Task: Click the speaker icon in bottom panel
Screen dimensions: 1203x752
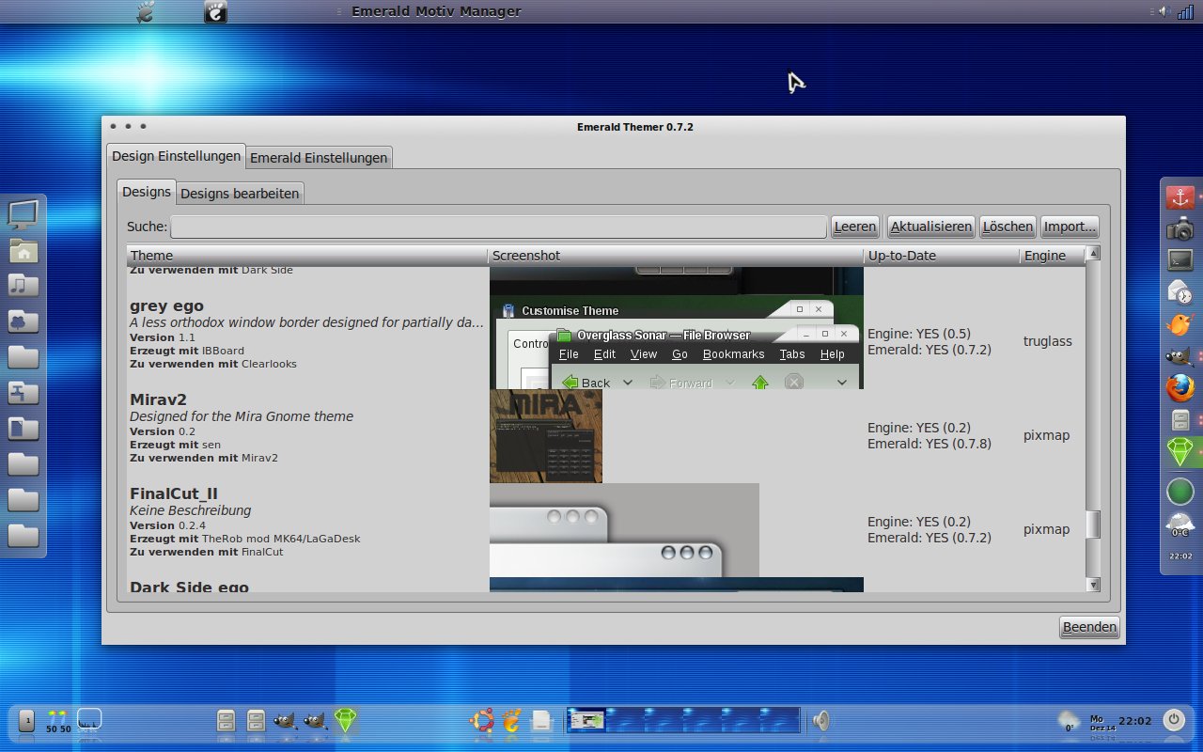Action: point(820,721)
